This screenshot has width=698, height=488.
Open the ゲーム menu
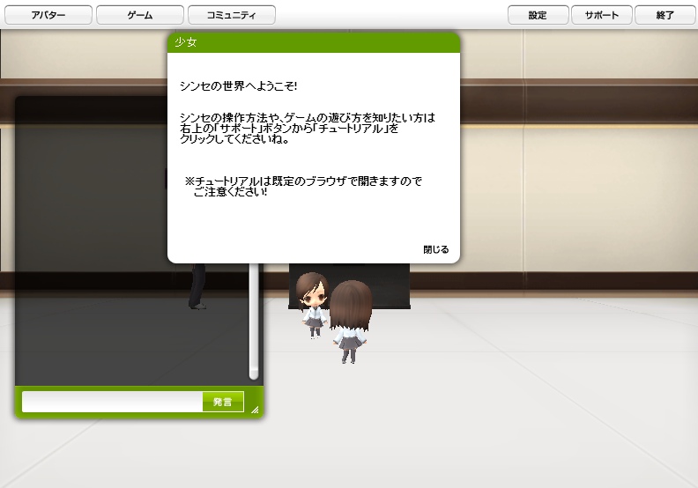pyautogui.click(x=140, y=15)
